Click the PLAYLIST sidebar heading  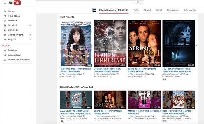[x=6, y=46]
